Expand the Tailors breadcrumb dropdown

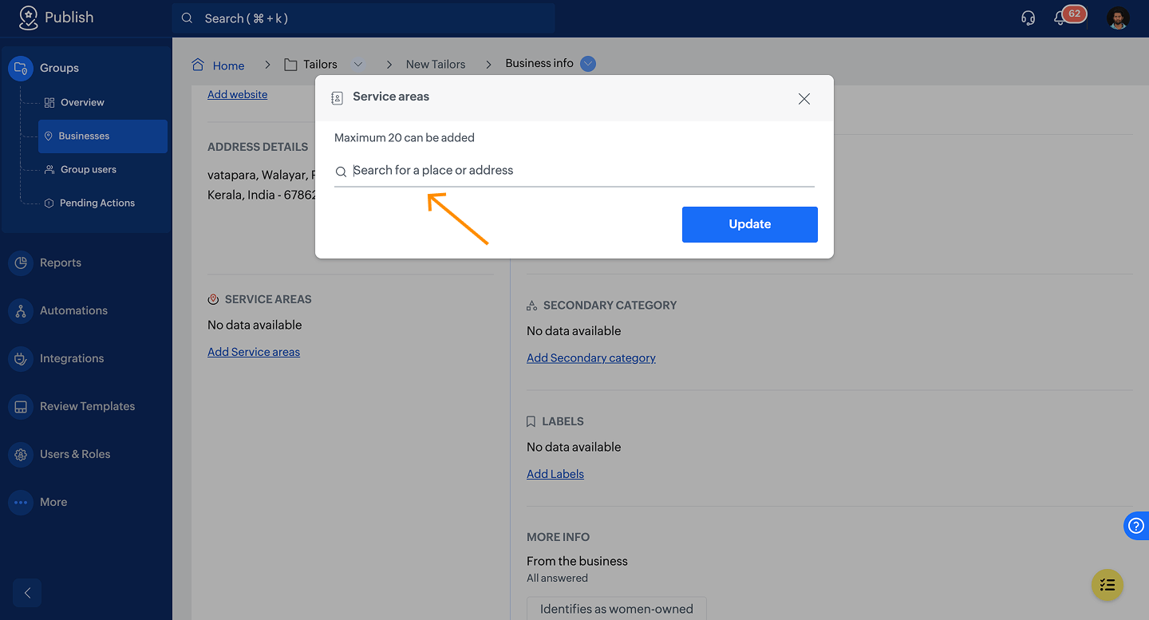358,65
